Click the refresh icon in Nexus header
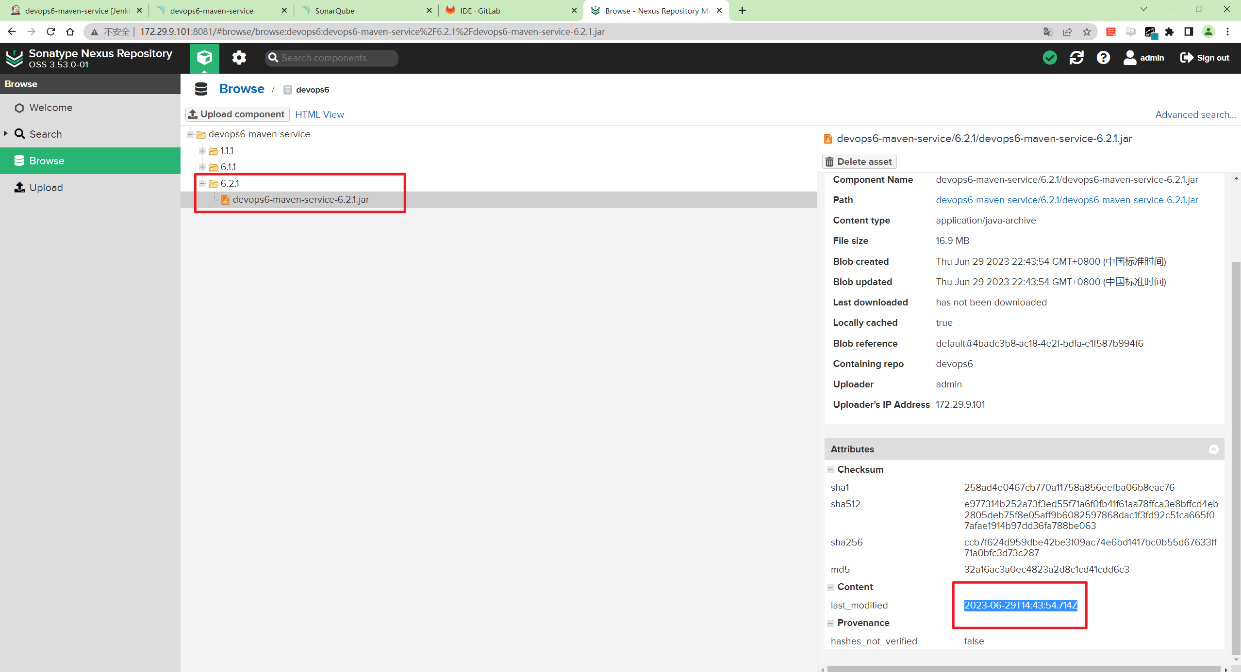Viewport: 1241px width, 672px height. pos(1076,58)
